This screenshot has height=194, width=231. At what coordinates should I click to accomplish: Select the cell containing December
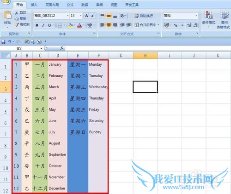click(58, 188)
